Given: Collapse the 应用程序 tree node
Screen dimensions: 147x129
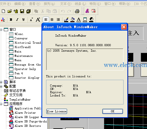Looking at the screenshot, I should (1, 104).
